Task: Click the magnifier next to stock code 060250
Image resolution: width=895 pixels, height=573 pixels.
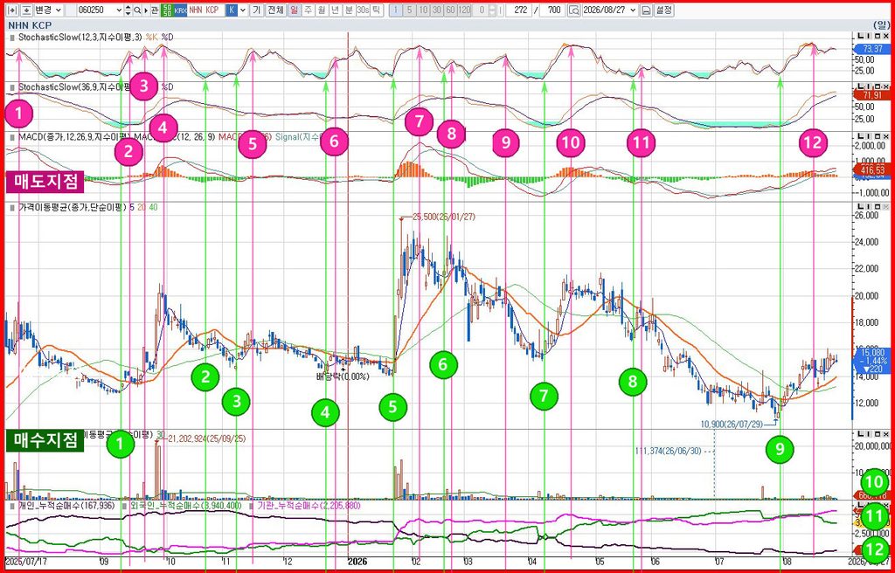Action: coord(137,10)
